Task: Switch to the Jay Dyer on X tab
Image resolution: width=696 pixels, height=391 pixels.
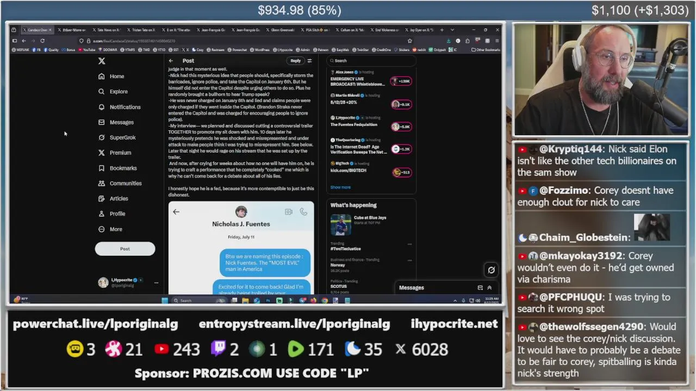Action: [420, 30]
